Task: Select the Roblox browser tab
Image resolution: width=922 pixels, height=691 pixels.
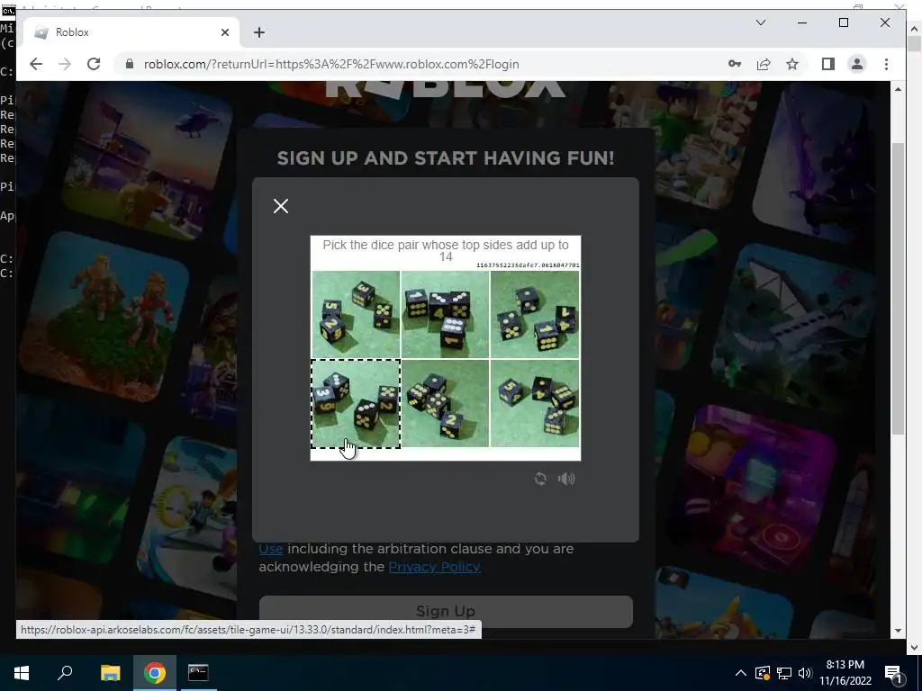Action: pos(131,32)
